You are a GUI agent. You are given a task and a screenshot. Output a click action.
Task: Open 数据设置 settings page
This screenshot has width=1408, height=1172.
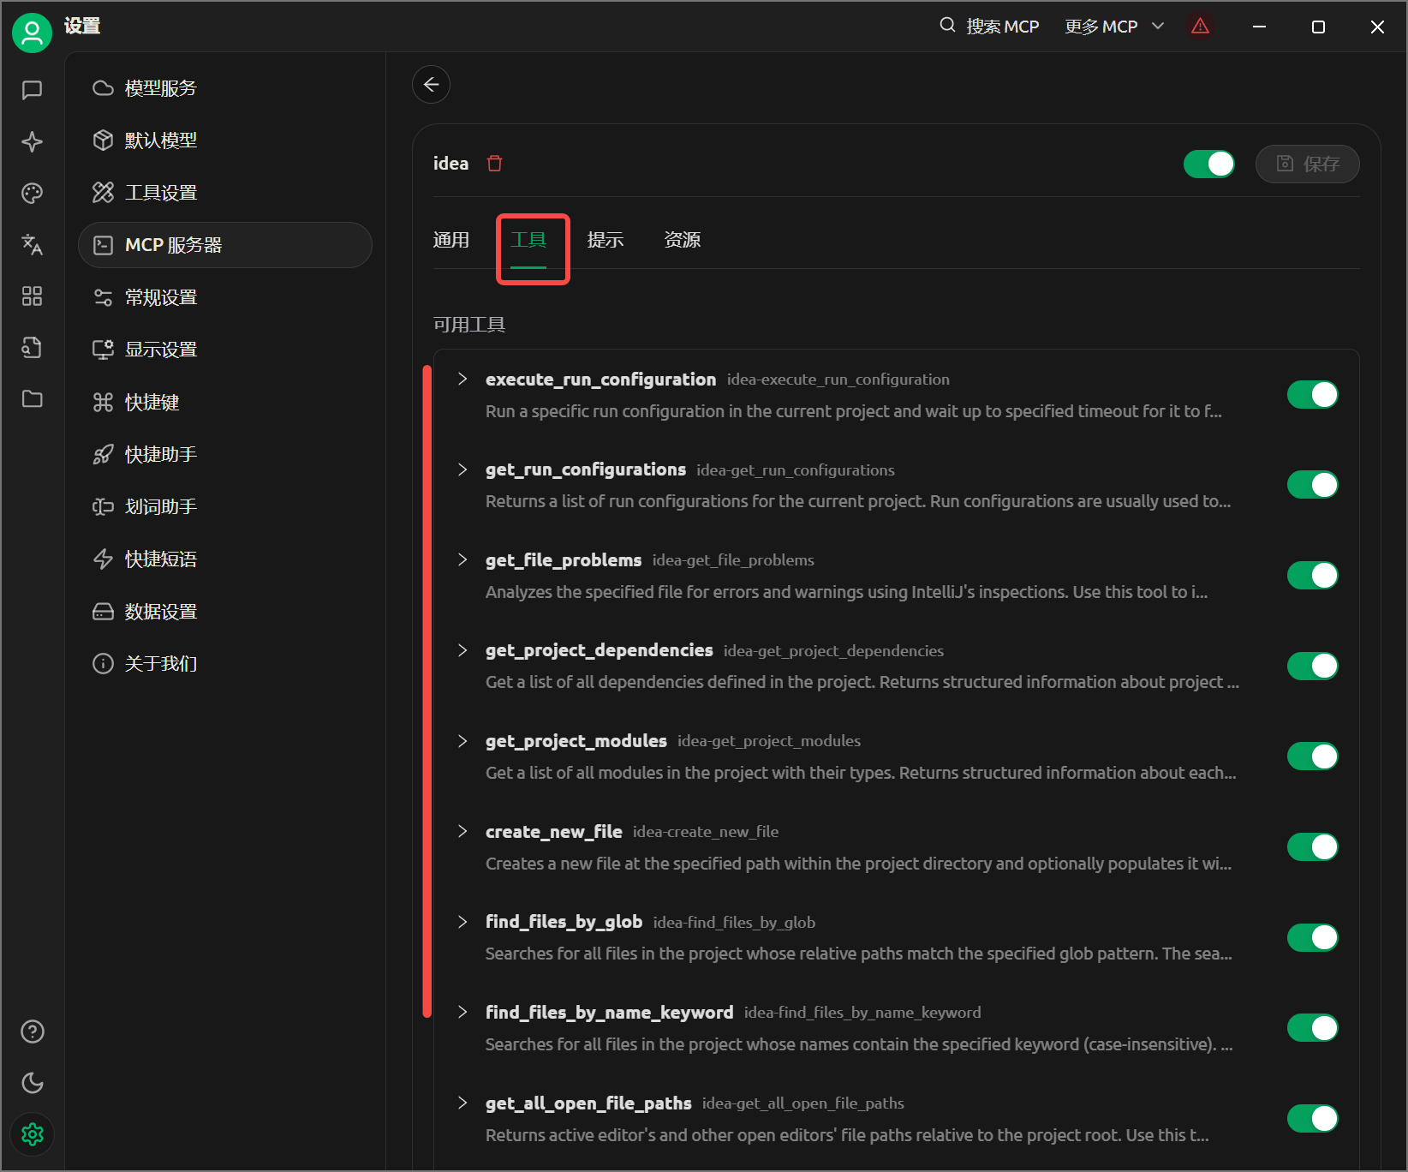click(x=224, y=612)
